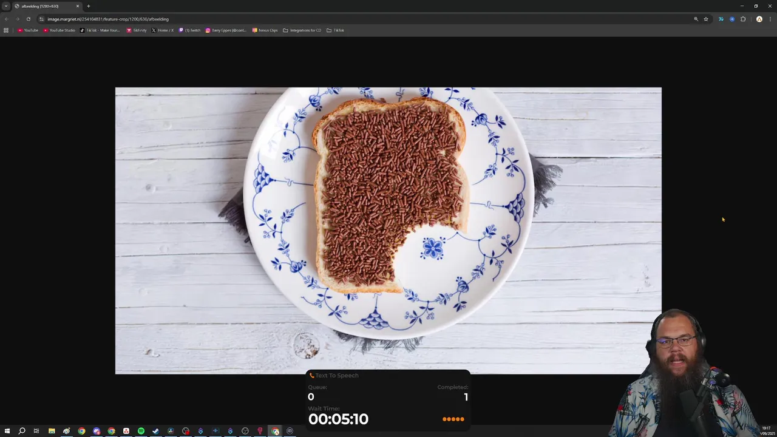Click the browser back arrow
This screenshot has width=777, height=437.
[7, 19]
